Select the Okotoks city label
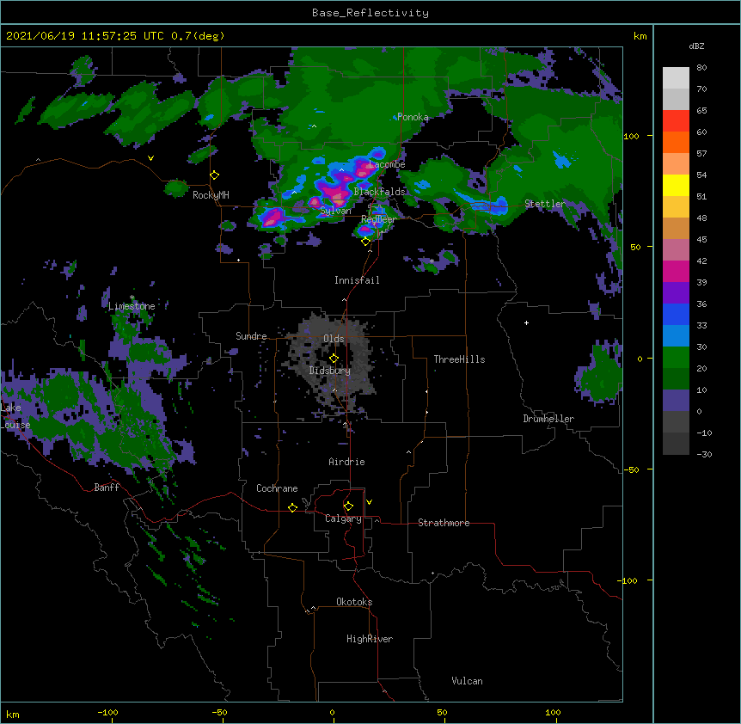Image resolution: width=741 pixels, height=724 pixels. [354, 602]
